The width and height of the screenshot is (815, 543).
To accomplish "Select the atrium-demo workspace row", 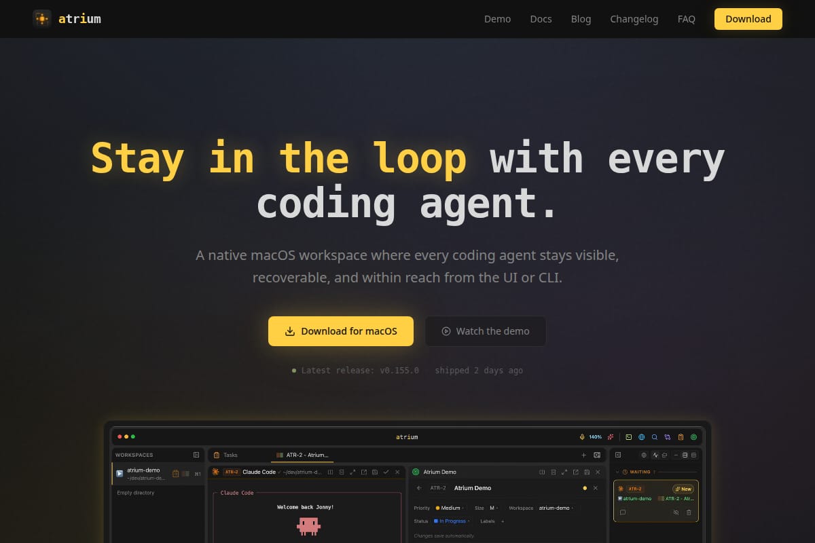I will click(x=158, y=474).
